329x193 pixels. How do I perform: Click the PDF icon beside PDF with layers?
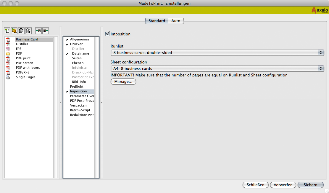coord(8,68)
